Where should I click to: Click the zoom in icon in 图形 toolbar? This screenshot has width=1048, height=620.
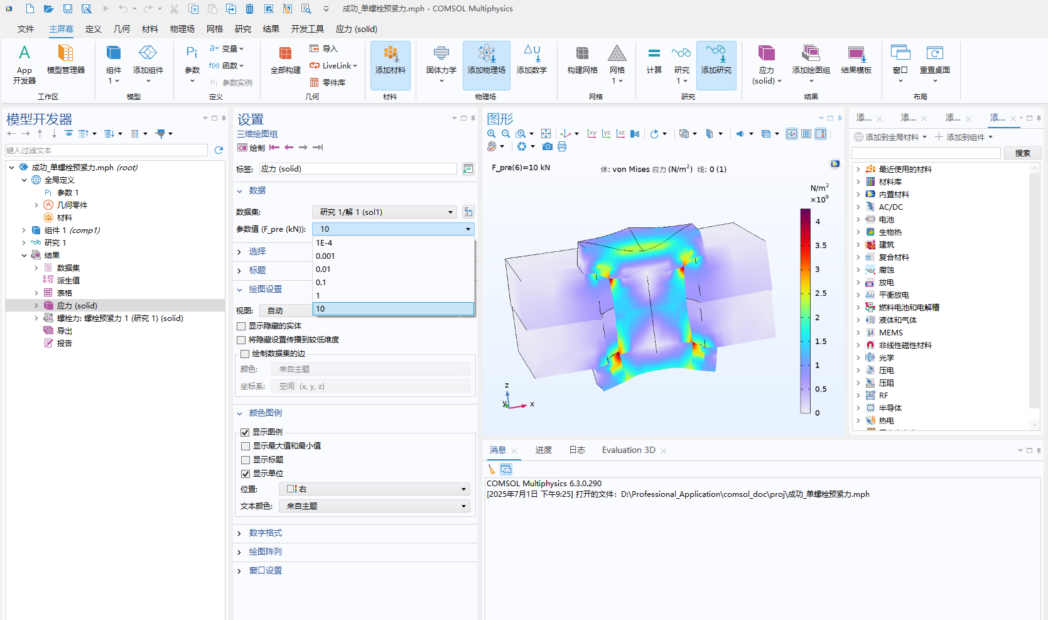click(492, 134)
